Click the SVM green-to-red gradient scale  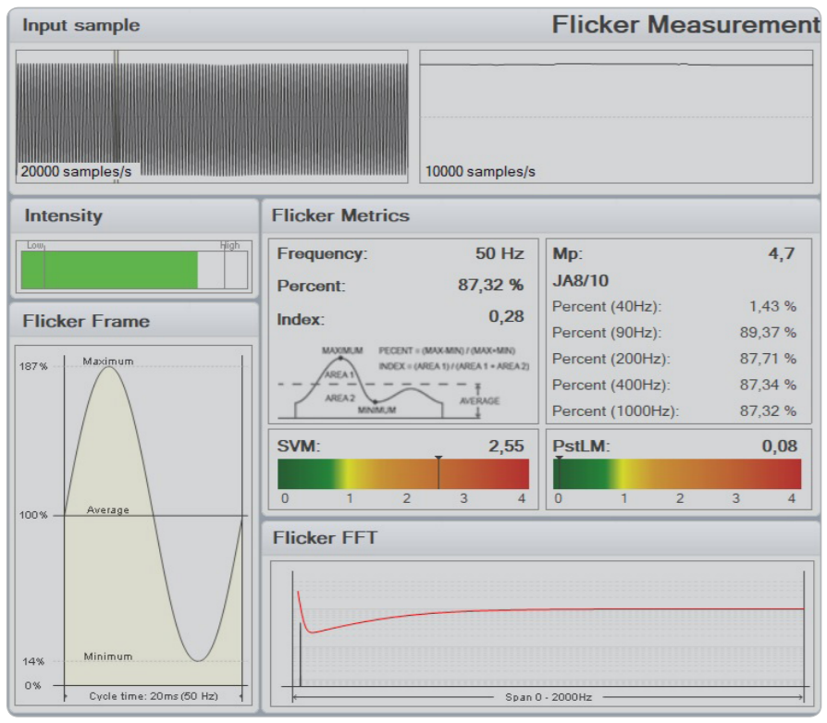[x=403, y=473]
